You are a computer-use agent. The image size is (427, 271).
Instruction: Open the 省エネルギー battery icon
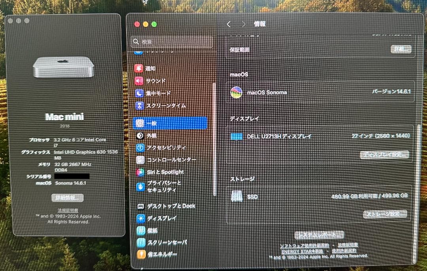(x=141, y=254)
